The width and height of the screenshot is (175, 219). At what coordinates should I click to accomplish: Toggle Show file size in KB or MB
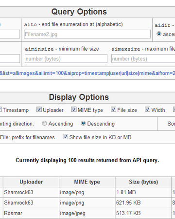point(65,137)
